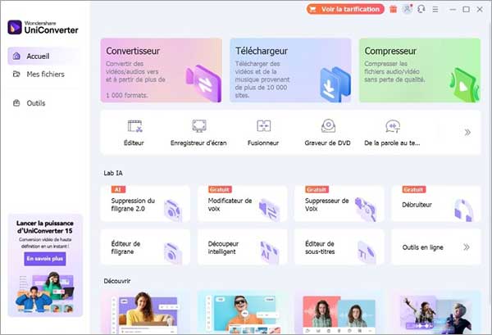
Task: Launch De la parole au texte icon
Action: coord(393,126)
